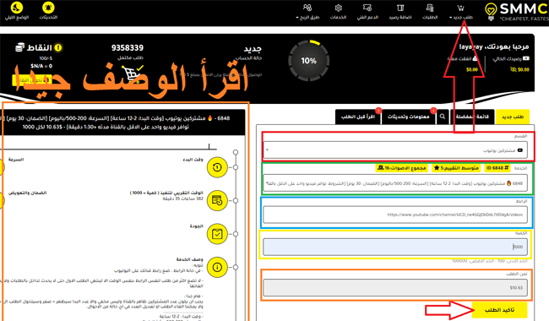Screen dimensions: 549x321
Task: Click the orders list icon in navbar
Action: 430,8
